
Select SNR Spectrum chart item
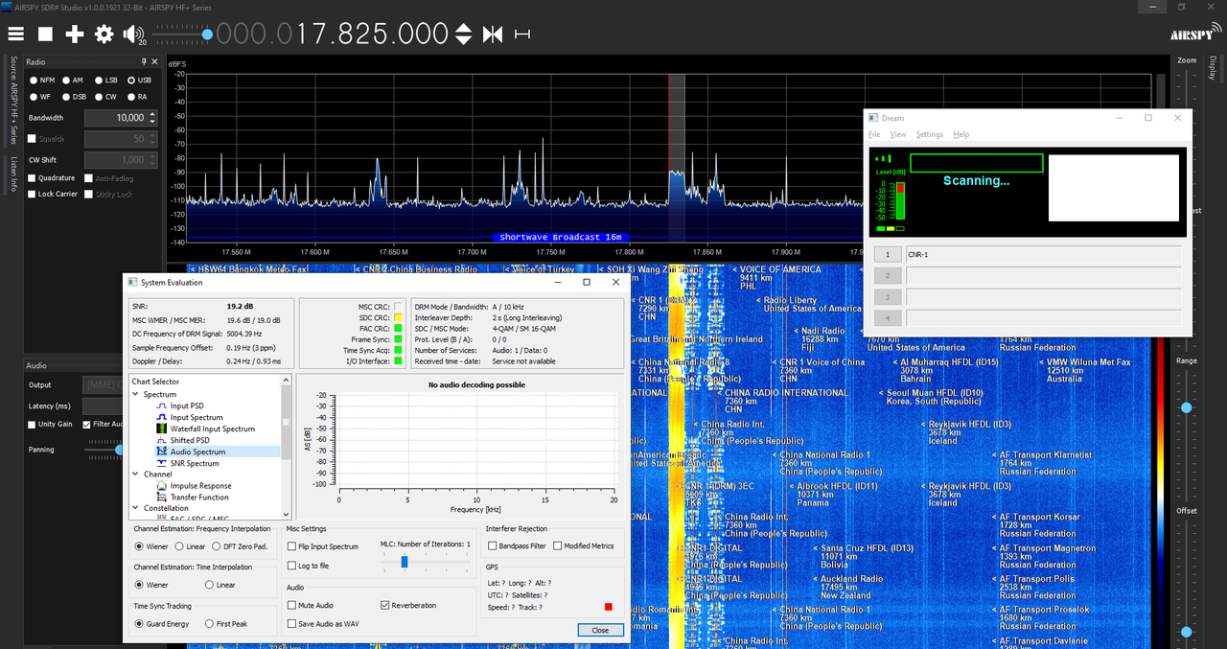coord(194,463)
